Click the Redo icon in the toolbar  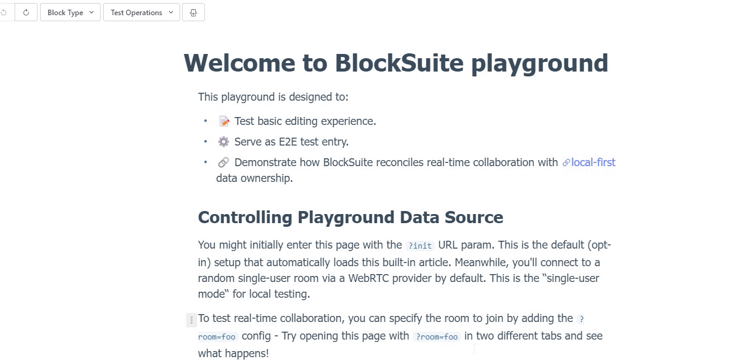coord(25,12)
